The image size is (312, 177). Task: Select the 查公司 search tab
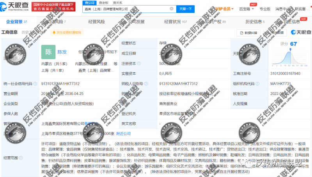tap(90, 3)
